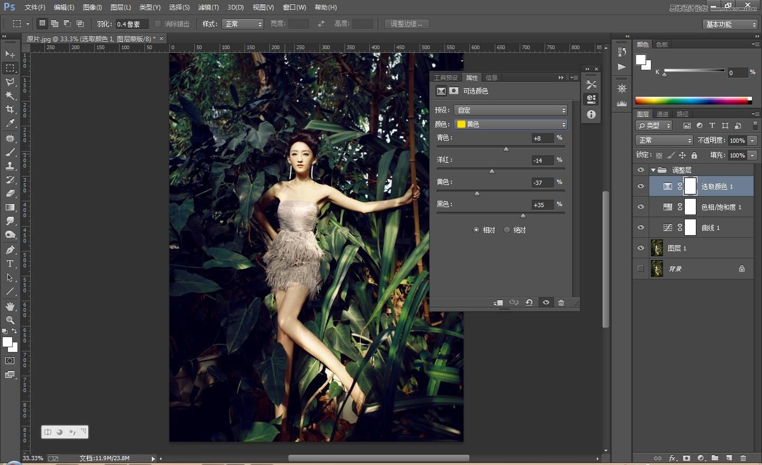
Task: Select the Crop tool
Action: 10,110
